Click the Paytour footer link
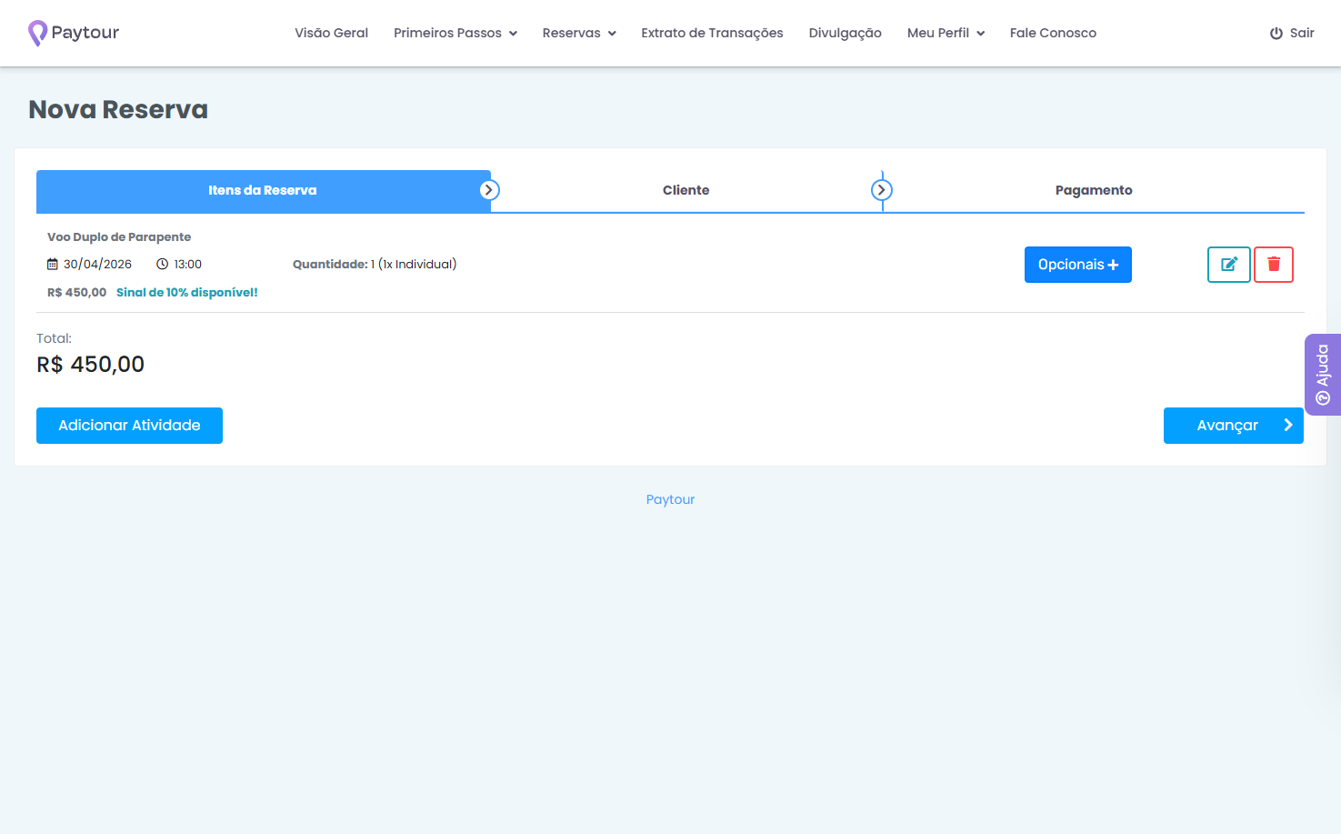1341x834 pixels. click(670, 499)
